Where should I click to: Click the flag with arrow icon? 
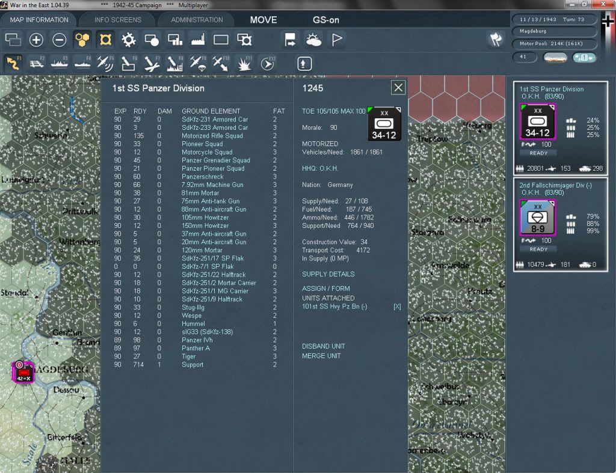[290, 40]
